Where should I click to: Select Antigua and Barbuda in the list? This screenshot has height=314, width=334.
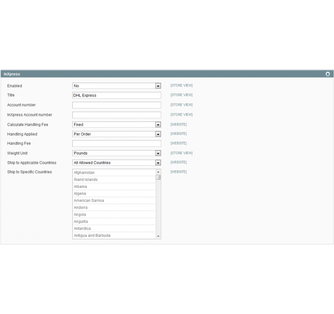tap(114, 235)
